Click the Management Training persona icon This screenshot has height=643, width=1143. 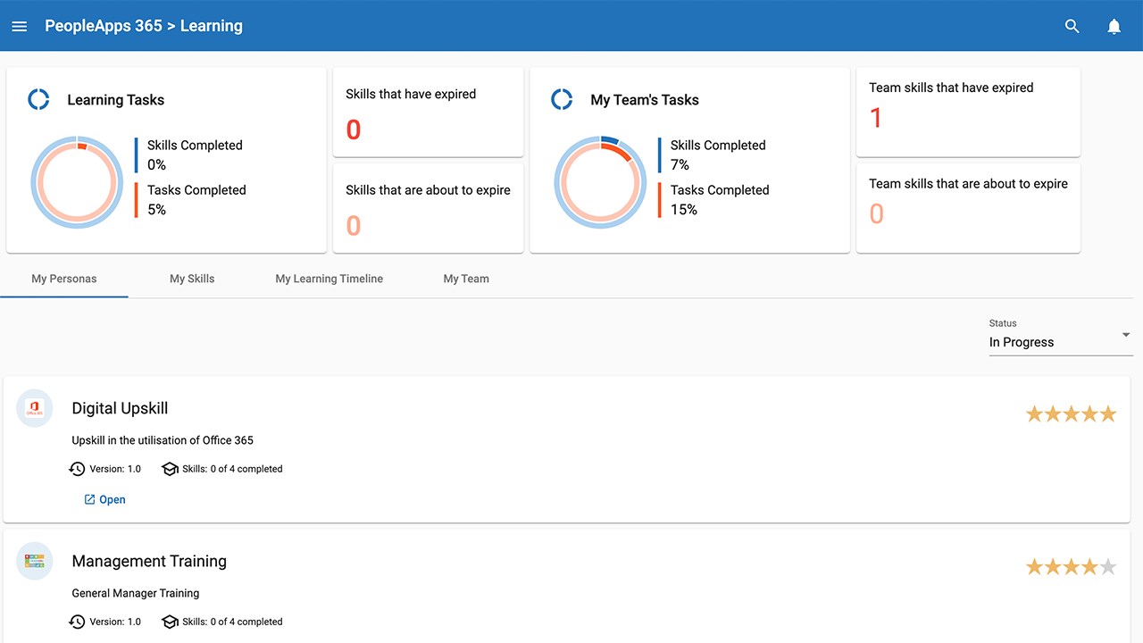35,561
